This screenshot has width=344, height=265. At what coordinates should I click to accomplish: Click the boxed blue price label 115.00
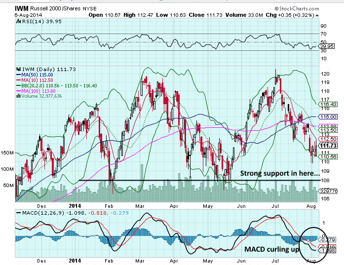tap(328, 116)
